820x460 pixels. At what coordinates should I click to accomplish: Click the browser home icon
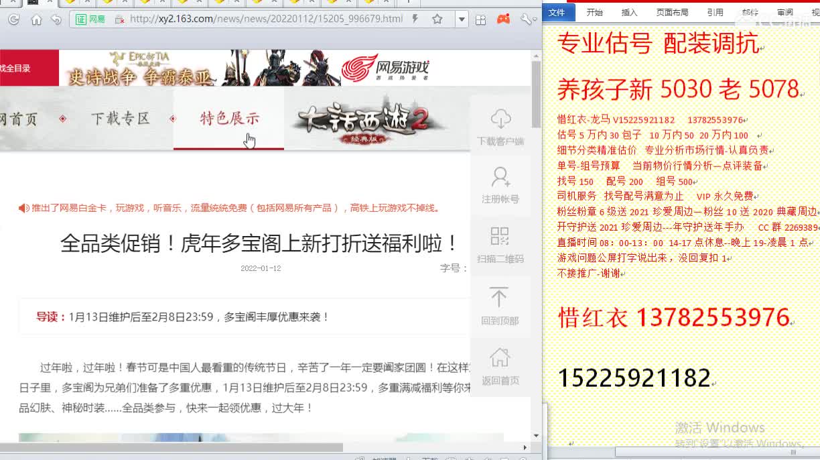pos(36,19)
